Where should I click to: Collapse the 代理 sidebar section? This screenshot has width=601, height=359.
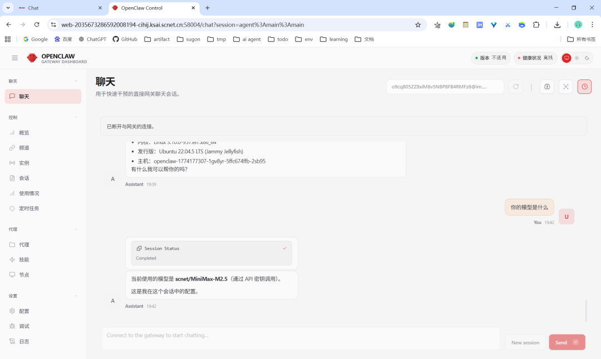[76, 230]
